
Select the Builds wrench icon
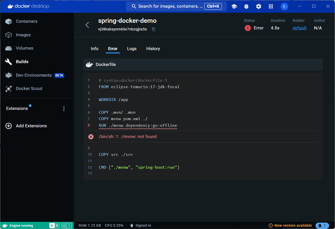tap(9, 62)
